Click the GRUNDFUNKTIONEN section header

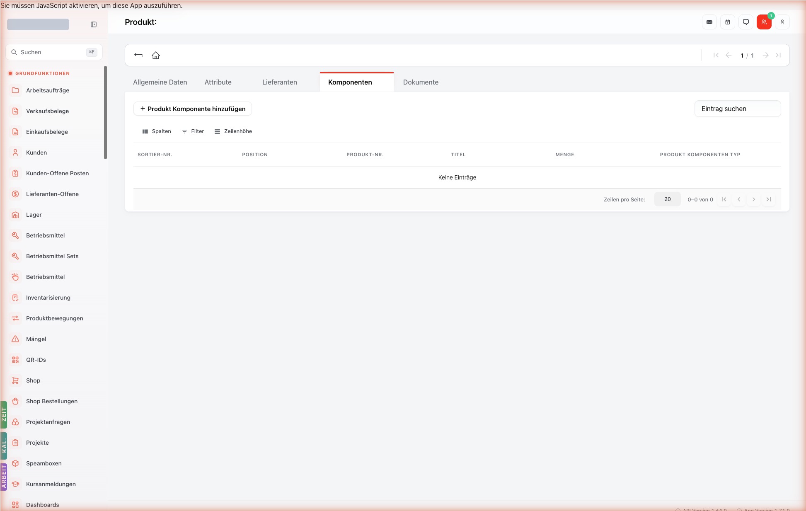[x=42, y=73]
